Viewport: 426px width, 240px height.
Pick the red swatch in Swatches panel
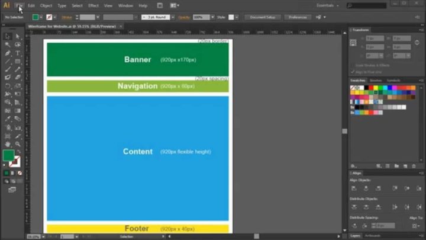[371, 88]
